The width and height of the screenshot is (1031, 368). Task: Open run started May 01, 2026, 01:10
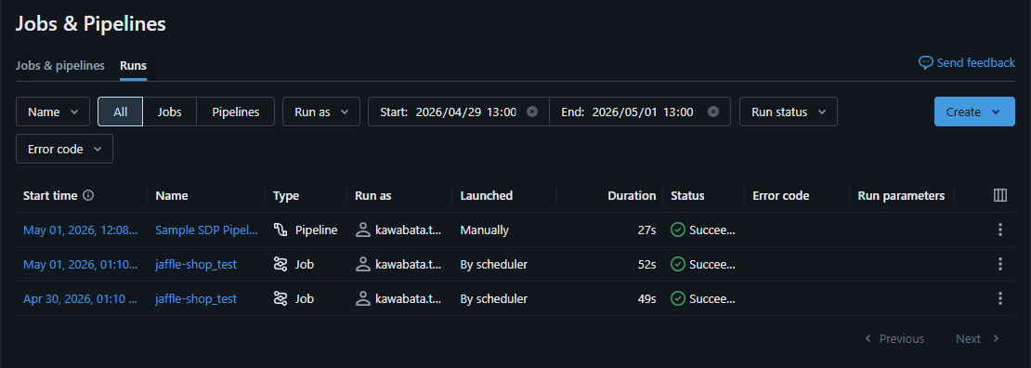80,264
